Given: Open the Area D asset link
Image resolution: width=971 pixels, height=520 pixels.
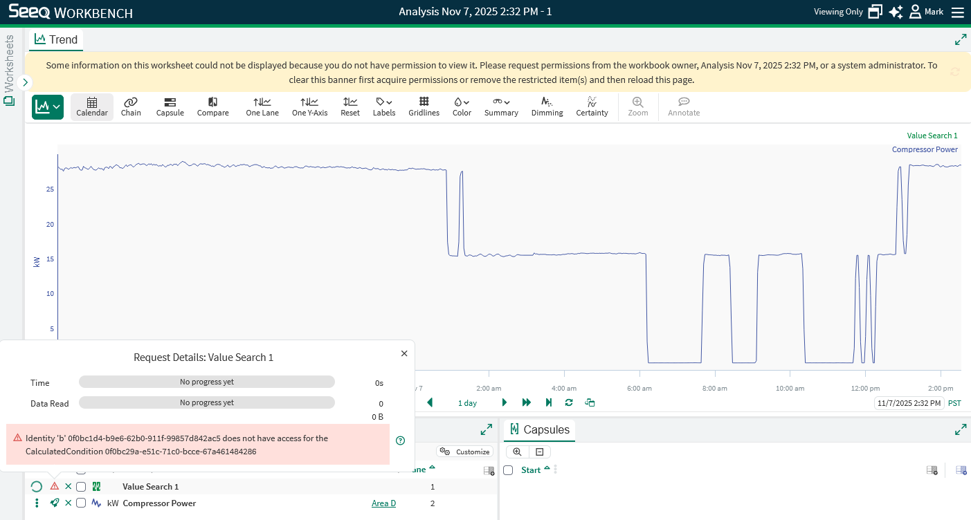Looking at the screenshot, I should [383, 503].
